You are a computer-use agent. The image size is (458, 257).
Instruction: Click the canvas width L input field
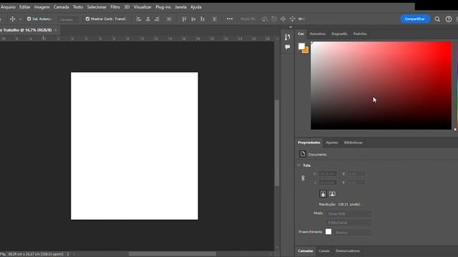328,173
